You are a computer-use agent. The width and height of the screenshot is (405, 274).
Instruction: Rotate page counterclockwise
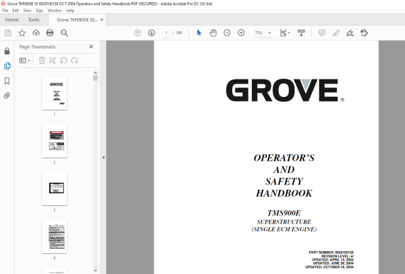point(63,61)
